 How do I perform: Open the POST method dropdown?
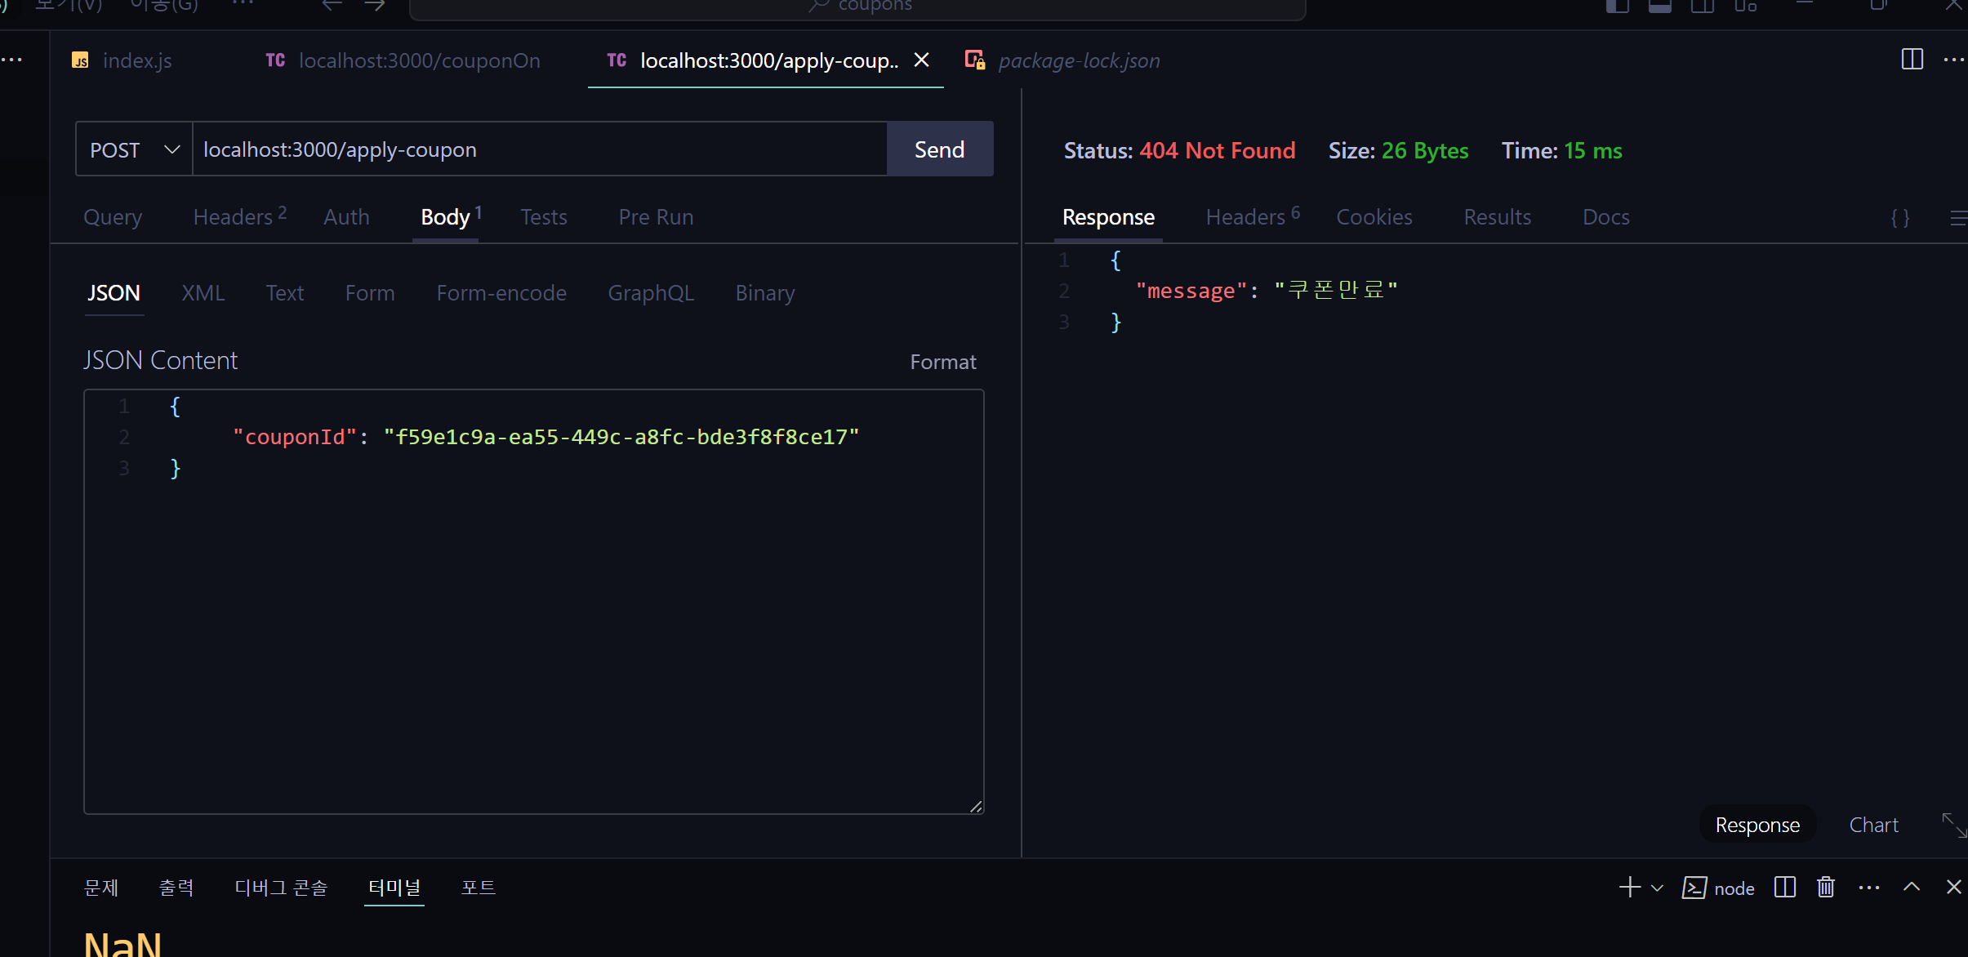(x=134, y=149)
